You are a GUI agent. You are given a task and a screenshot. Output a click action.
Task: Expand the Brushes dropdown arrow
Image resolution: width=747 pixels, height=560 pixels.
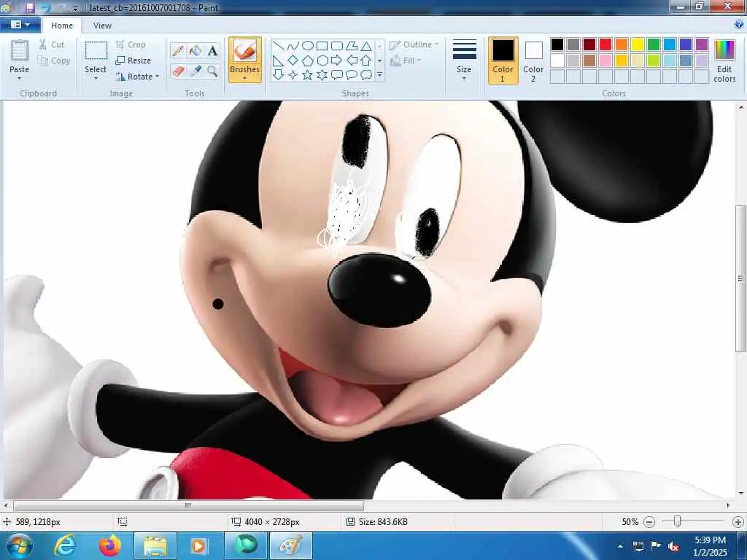click(244, 79)
